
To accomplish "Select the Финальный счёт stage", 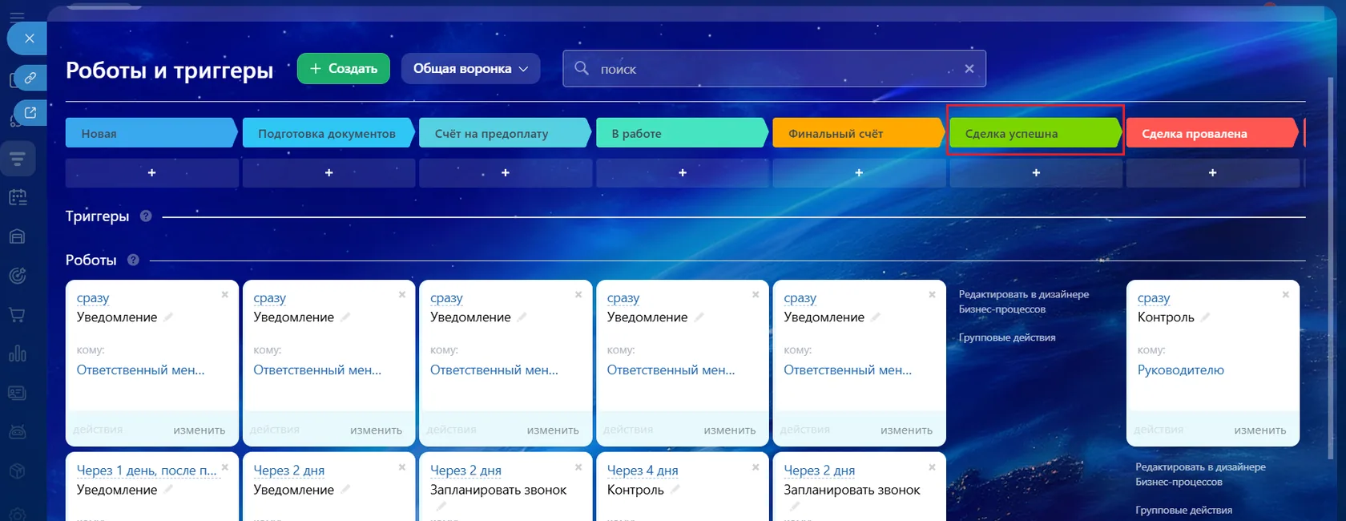I will click(x=858, y=133).
